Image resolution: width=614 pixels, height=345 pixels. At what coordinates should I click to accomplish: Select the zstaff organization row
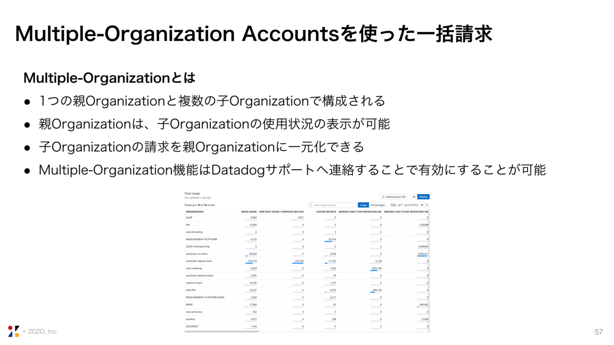click(x=307, y=218)
